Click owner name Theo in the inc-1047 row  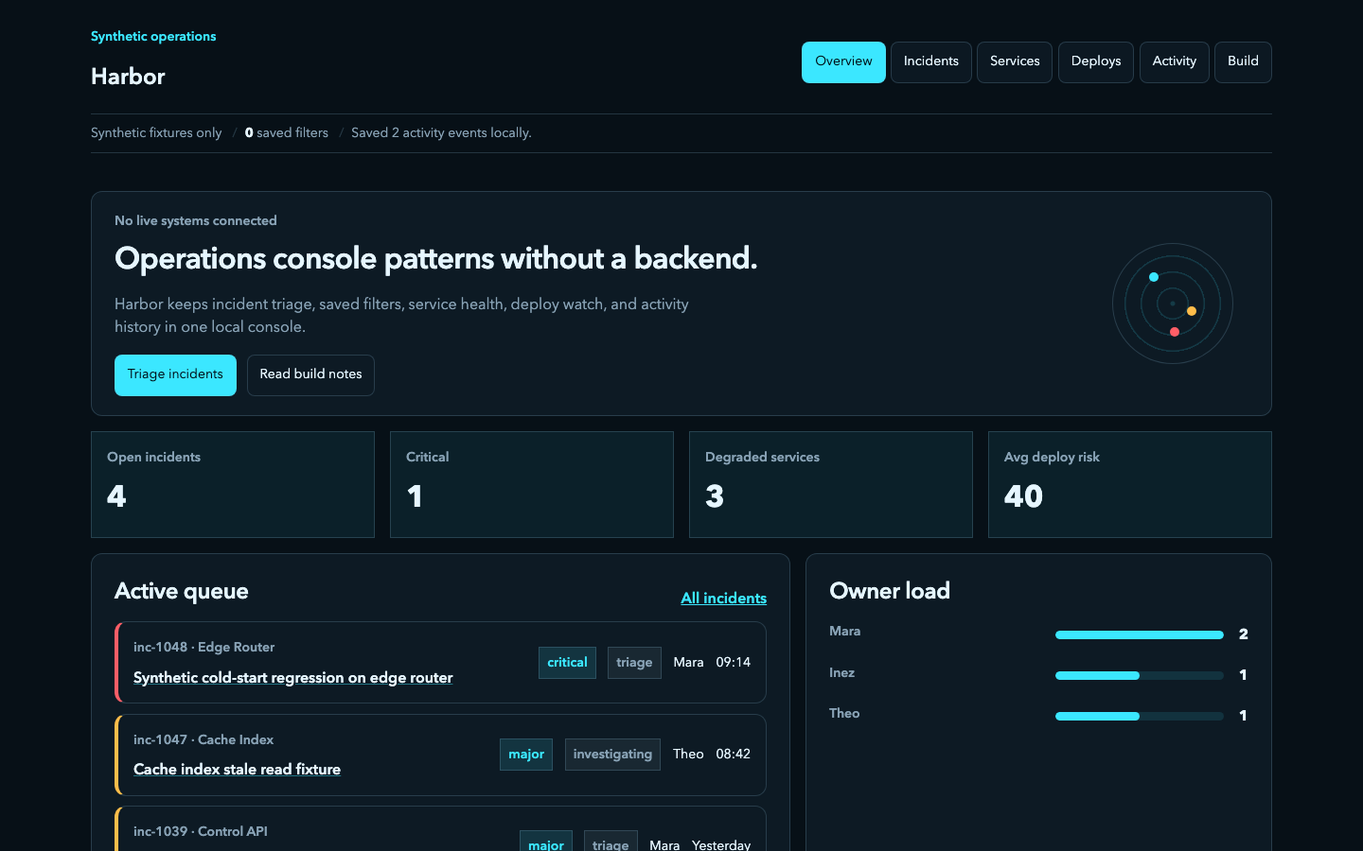(x=688, y=755)
